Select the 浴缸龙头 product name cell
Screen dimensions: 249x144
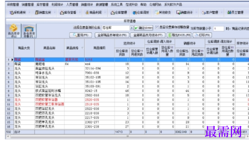pos(49,86)
